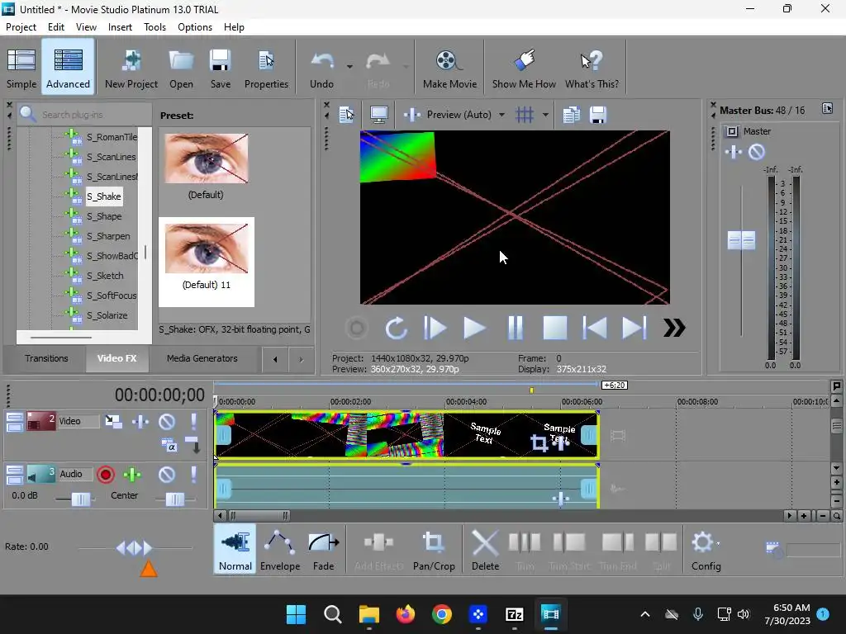Open the Project menu
846x634 pixels.
(x=21, y=27)
